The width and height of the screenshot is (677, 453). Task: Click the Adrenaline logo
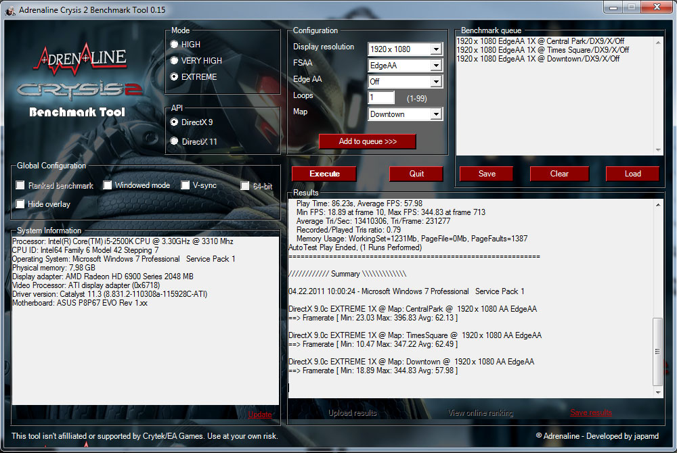click(81, 59)
